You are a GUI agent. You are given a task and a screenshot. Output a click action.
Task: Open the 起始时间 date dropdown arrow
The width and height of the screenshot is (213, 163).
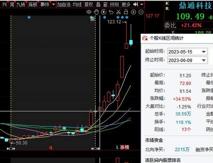click(x=203, y=52)
